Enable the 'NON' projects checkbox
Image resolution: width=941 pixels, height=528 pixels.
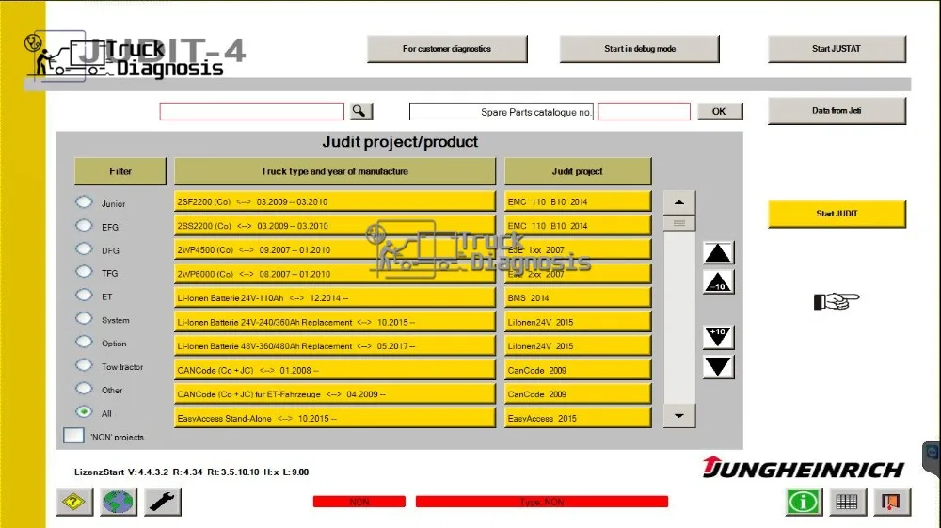click(73, 436)
